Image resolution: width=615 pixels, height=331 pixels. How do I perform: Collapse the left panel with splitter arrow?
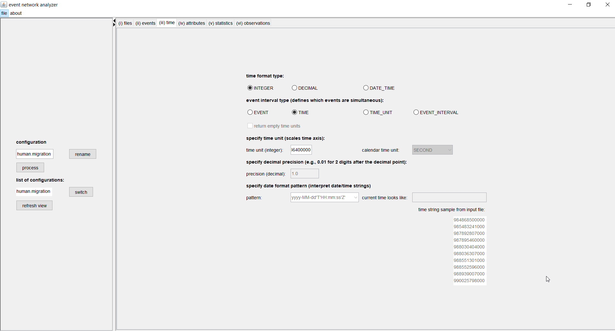pos(114,21)
